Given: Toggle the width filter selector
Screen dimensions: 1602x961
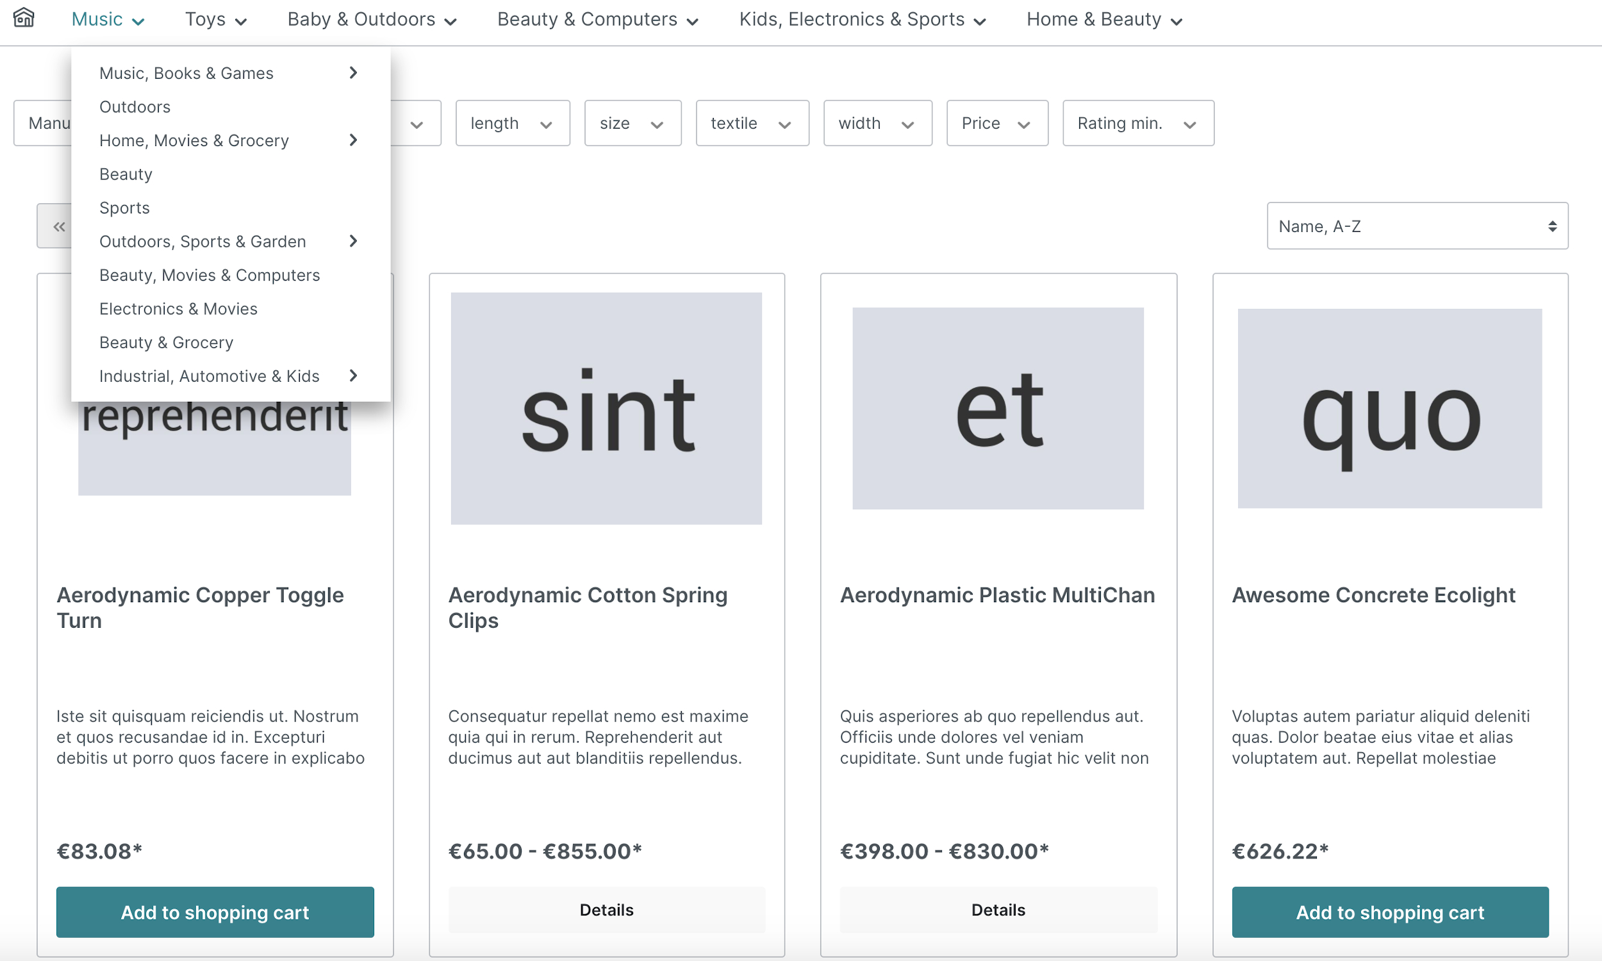Looking at the screenshot, I should (875, 122).
